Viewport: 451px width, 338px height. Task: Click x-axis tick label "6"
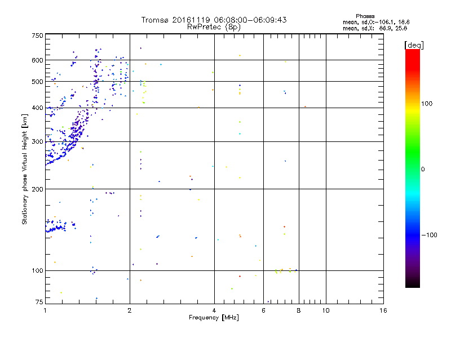point(263,310)
